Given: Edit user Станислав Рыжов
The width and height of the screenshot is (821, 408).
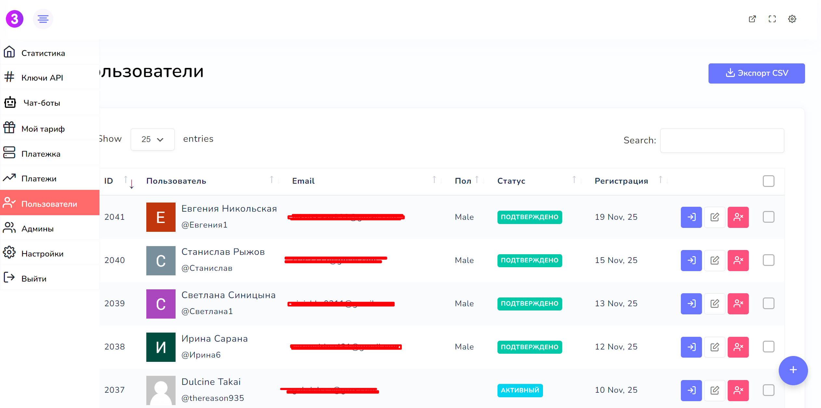Looking at the screenshot, I should click(715, 260).
